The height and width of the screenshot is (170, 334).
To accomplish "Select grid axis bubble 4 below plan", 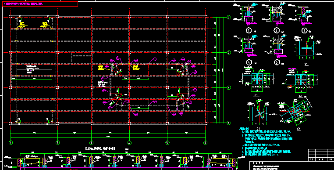I will (129, 142).
